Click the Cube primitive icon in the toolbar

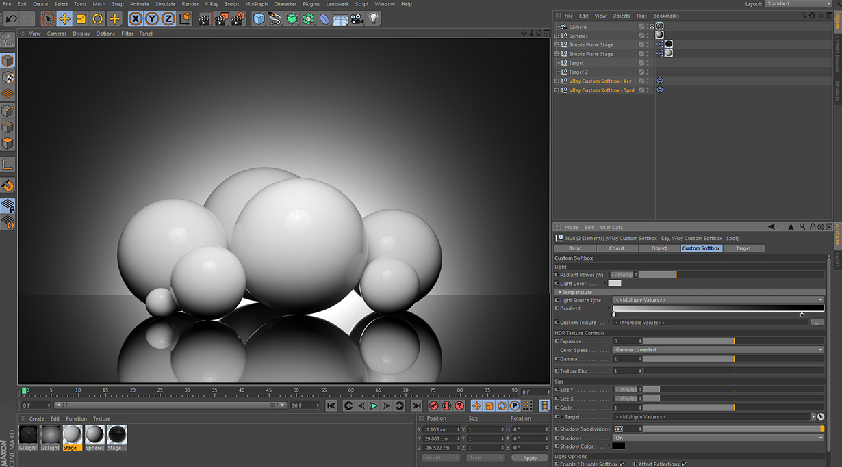tap(259, 20)
